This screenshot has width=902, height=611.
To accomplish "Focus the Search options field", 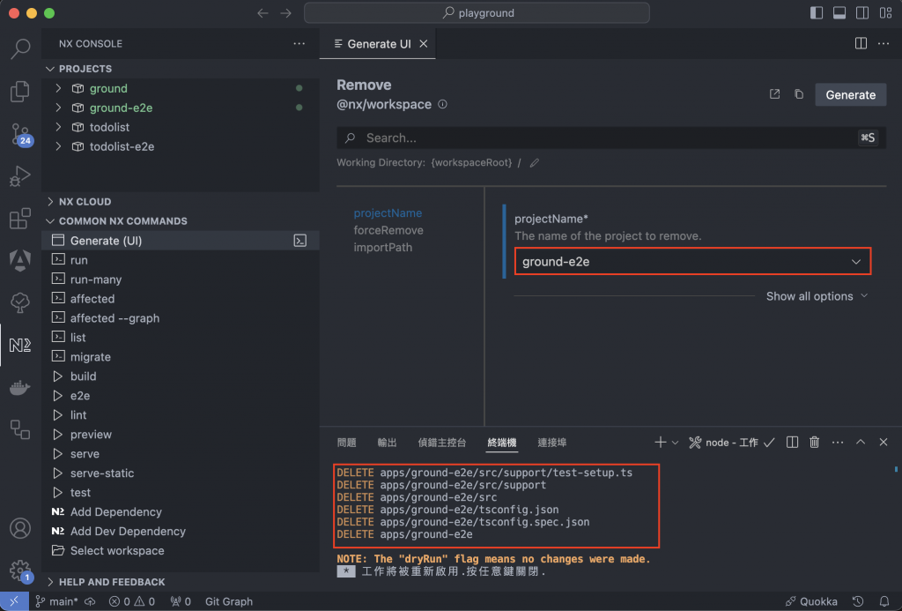I will click(x=611, y=138).
